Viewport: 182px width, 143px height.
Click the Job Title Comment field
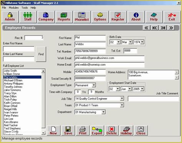point(153,99)
